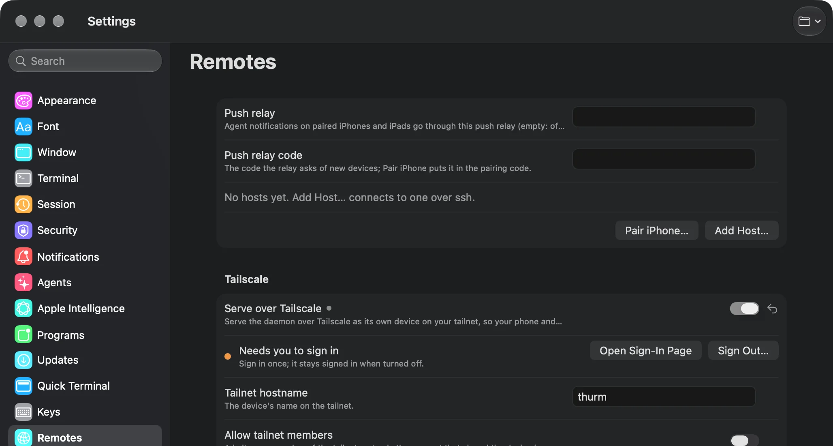Select the Notifications bell icon
Screen dimensions: 833x446
pos(23,257)
